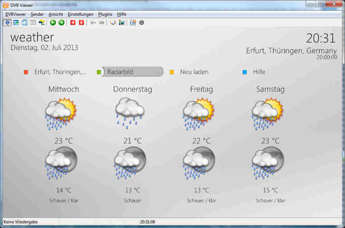Click the blue square beside Hilfe
The image size is (345, 228).
(245, 72)
